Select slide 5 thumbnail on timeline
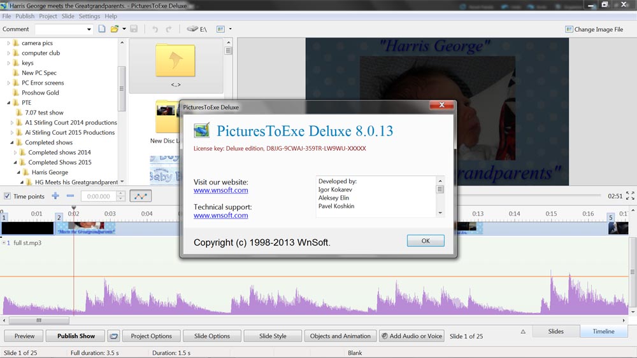The height and width of the screenshot is (358, 637). (618, 228)
